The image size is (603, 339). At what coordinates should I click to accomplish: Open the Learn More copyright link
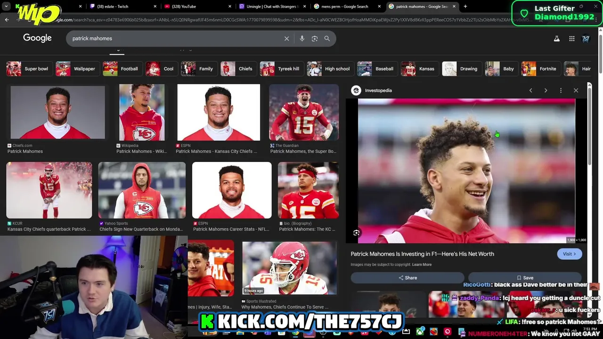coord(422,265)
